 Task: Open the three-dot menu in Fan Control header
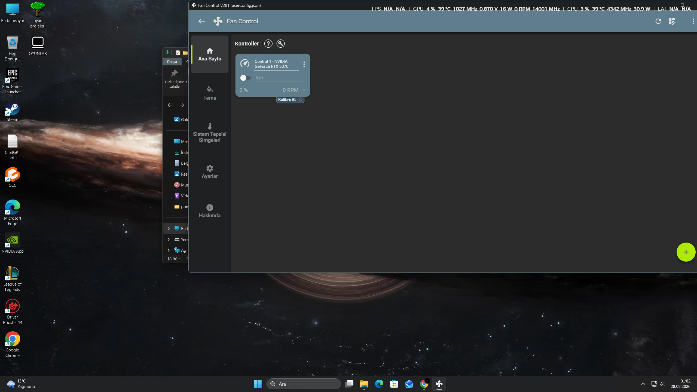(x=693, y=21)
